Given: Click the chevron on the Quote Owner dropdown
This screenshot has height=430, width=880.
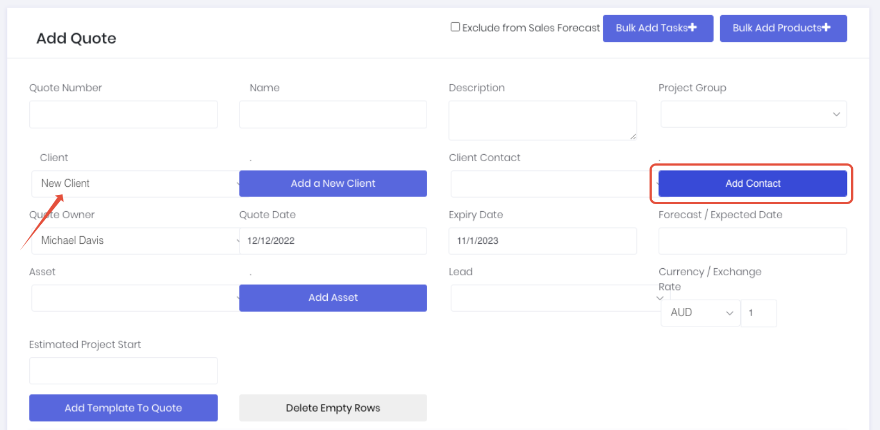Looking at the screenshot, I should tap(237, 241).
